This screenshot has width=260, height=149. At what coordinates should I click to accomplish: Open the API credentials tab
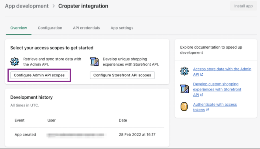(x=86, y=28)
